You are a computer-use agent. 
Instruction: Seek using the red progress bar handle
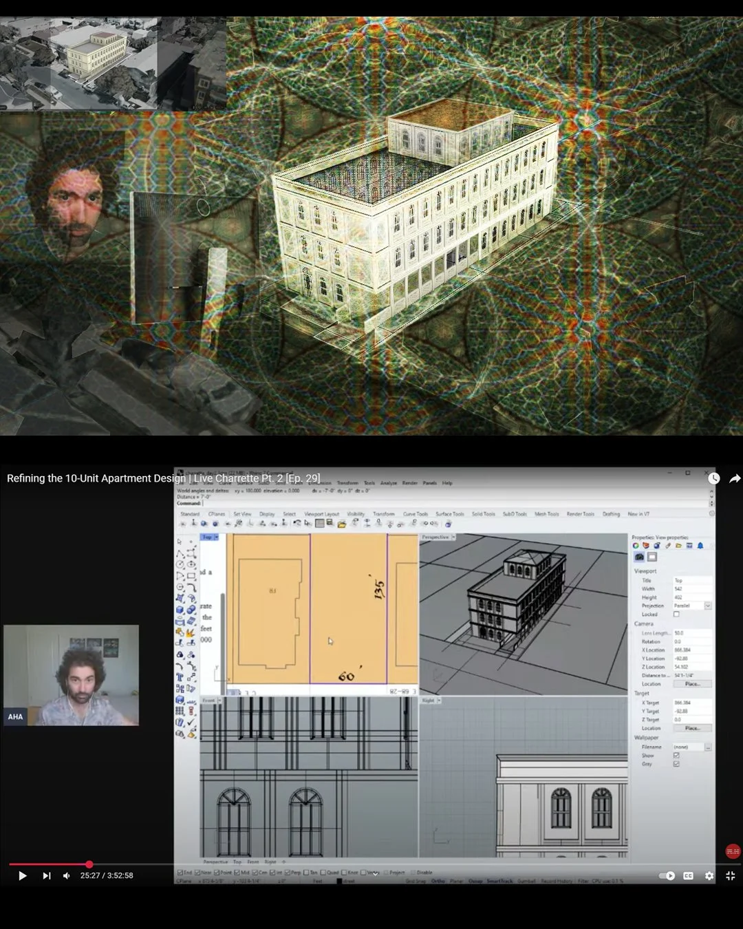pyautogui.click(x=89, y=864)
